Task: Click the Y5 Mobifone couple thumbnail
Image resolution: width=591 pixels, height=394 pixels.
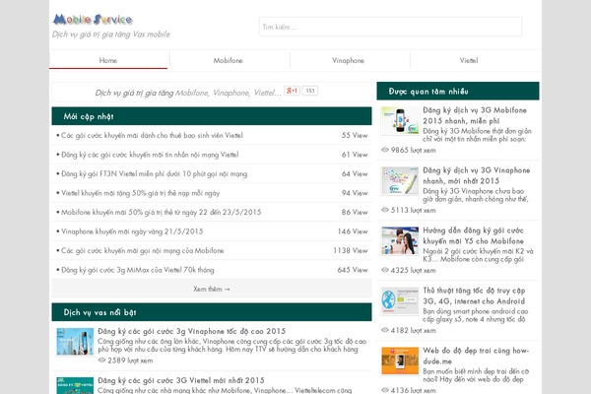Action: click(x=400, y=240)
